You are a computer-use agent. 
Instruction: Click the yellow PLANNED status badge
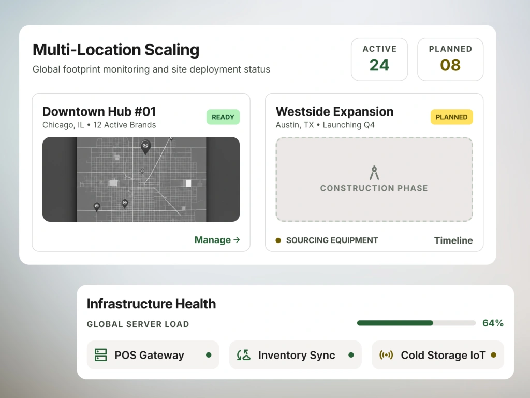(451, 117)
